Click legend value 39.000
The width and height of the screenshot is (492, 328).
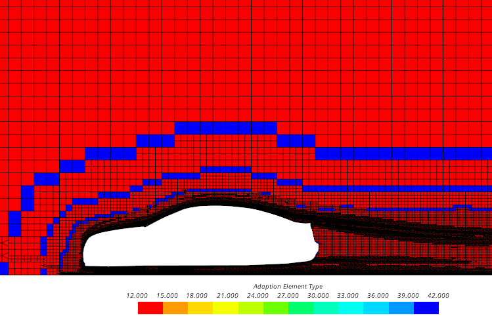point(408,296)
